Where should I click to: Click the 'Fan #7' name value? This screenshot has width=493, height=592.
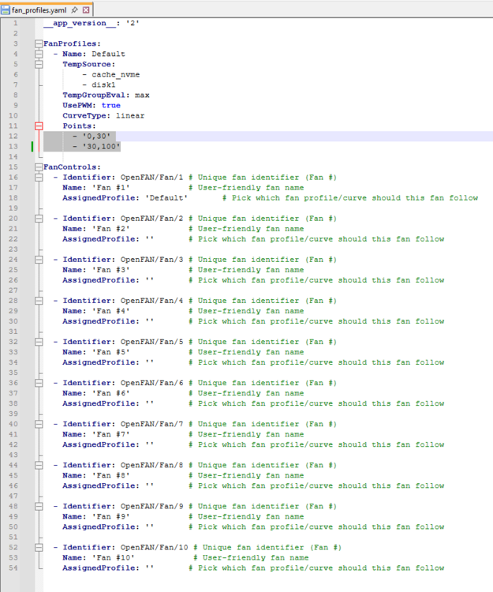click(111, 435)
